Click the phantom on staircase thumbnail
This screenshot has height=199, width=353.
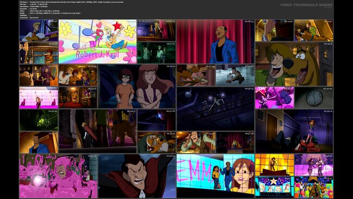[x=97, y=131]
